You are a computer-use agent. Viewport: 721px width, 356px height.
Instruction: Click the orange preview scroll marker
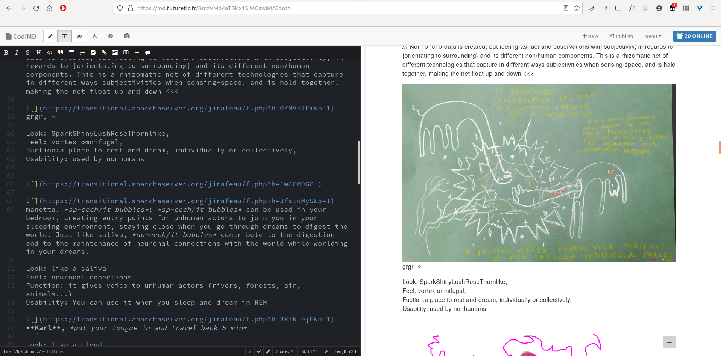(719, 147)
